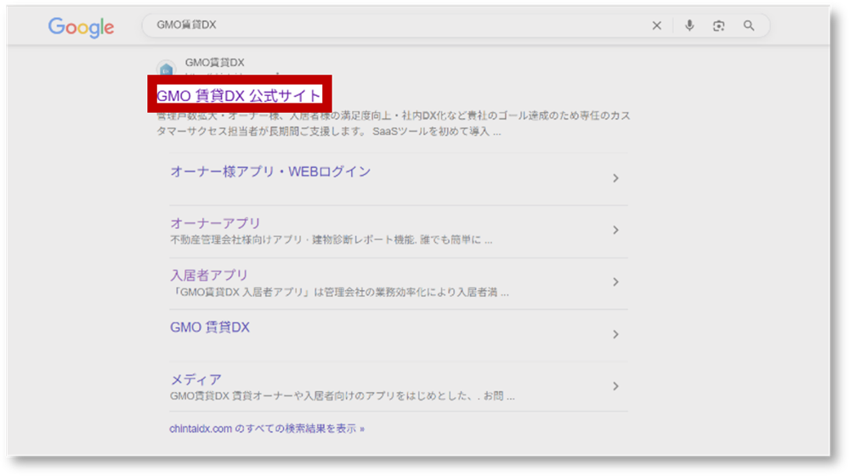
Task: Click the snippet text starting 管理戸数拡大
Action: (393, 123)
